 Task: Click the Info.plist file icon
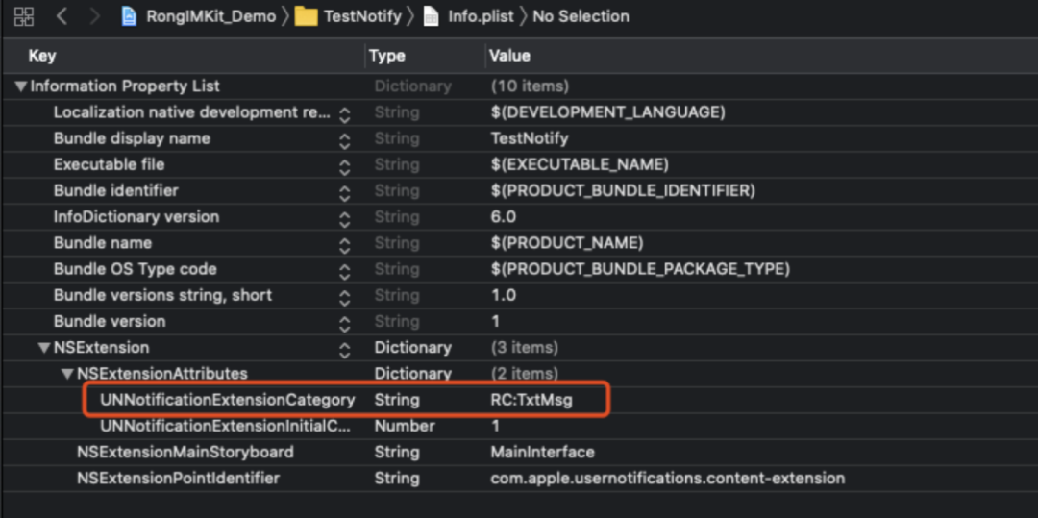432,16
